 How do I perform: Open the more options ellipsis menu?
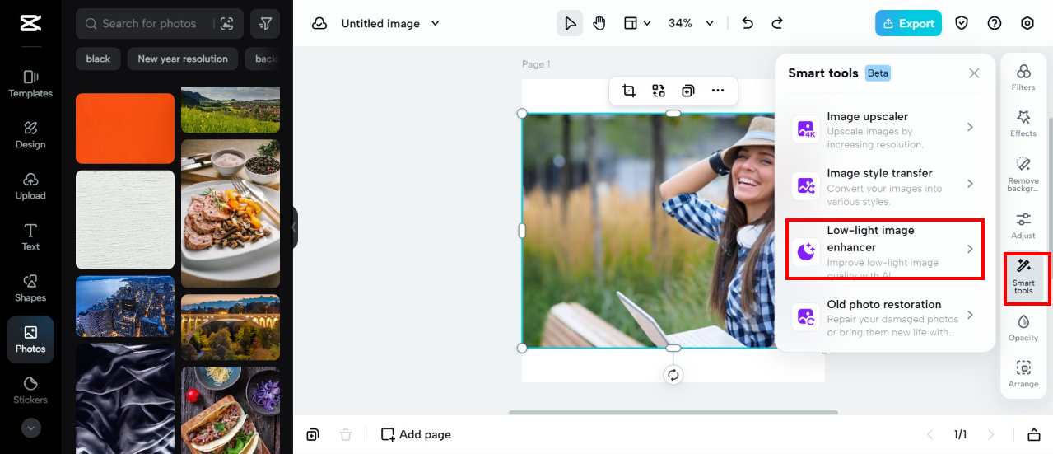point(718,91)
